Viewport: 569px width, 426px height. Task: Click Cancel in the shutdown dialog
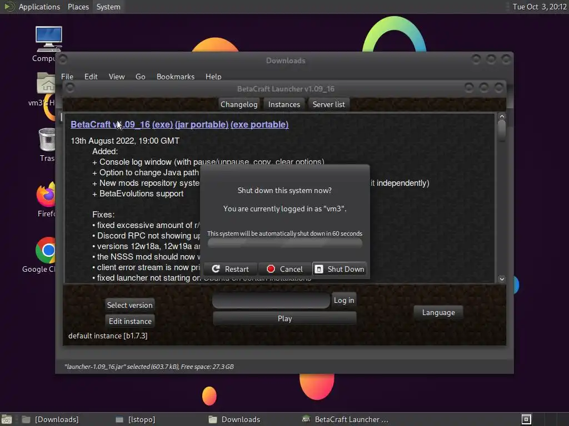pyautogui.click(x=284, y=269)
